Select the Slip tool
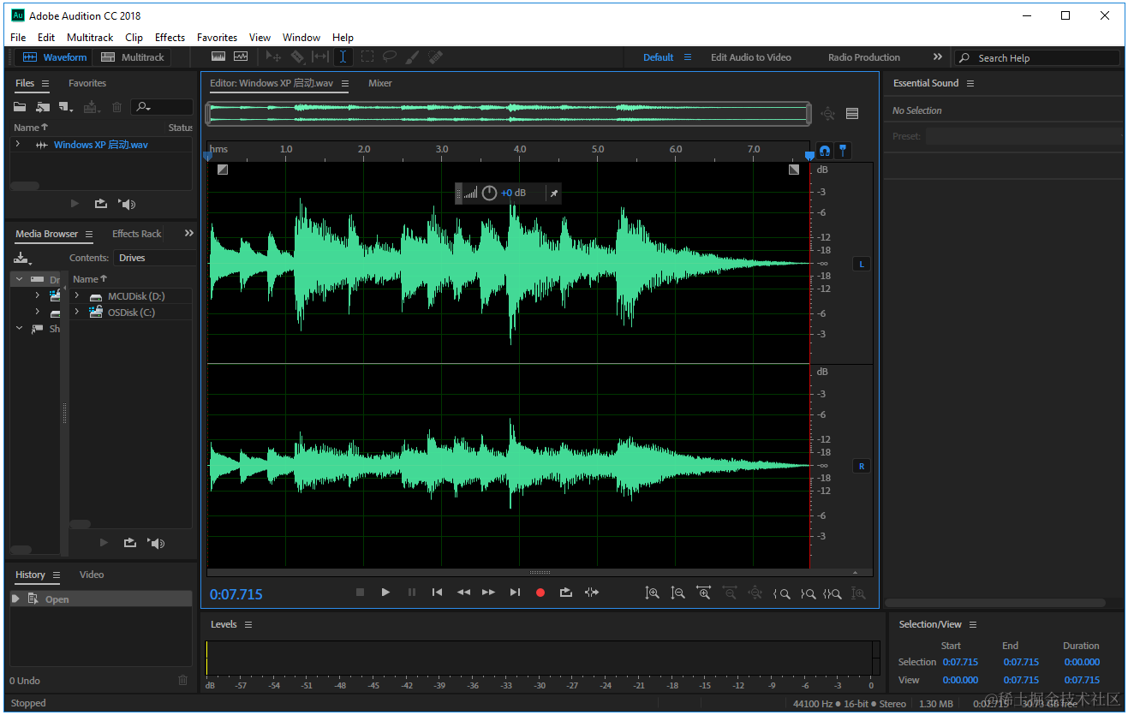This screenshot has height=715, width=1128. click(320, 57)
